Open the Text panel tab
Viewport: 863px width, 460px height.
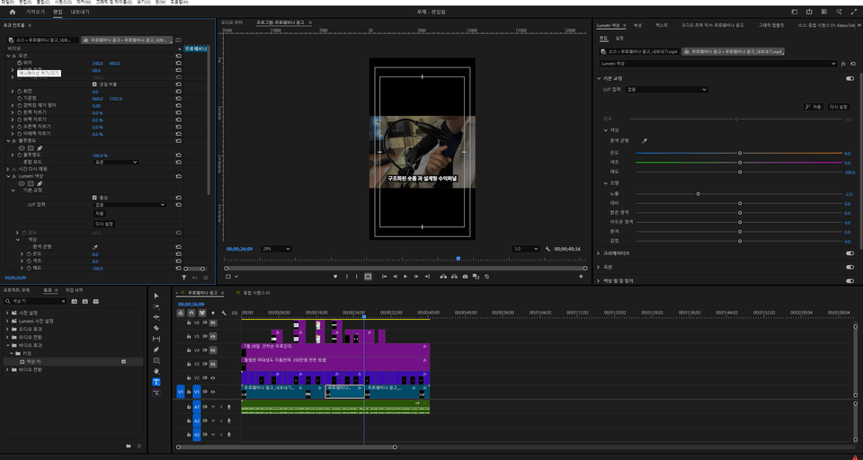[662, 25]
